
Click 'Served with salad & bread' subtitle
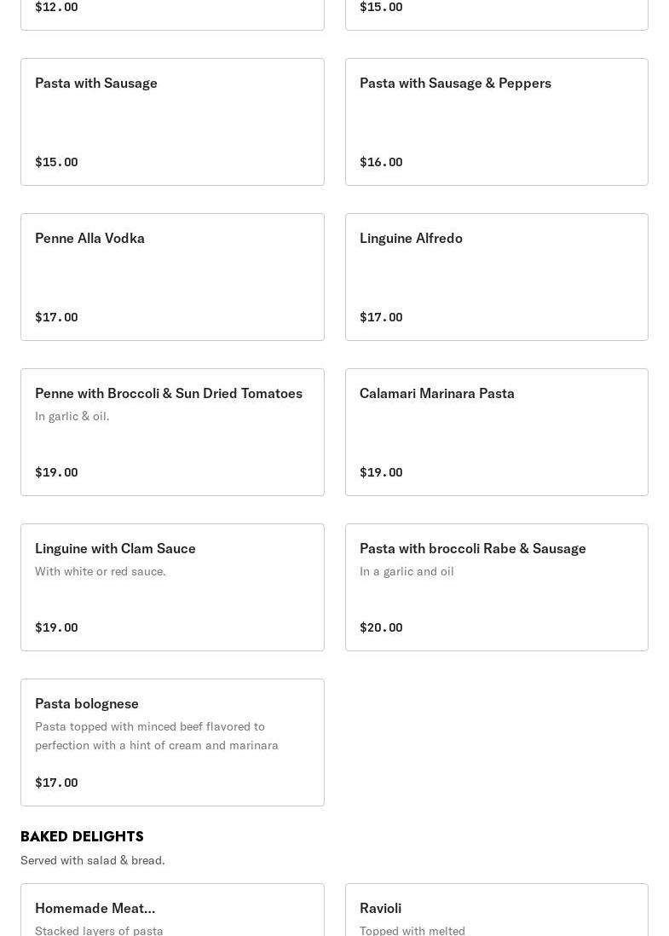[93, 860]
